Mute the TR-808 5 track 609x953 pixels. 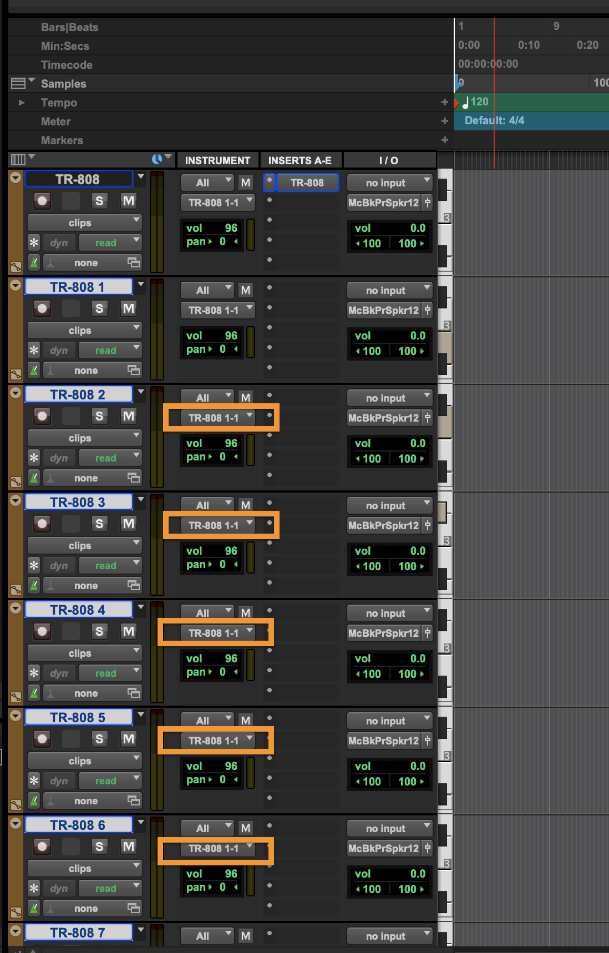[x=129, y=738]
